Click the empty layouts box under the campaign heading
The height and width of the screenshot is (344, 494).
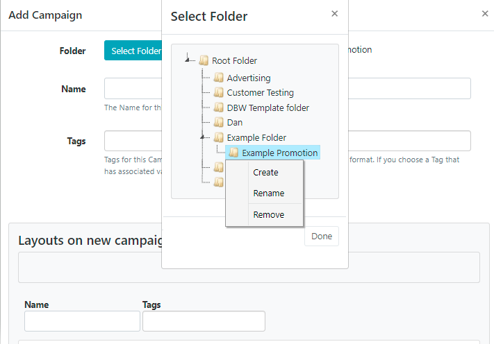[x=249, y=267]
